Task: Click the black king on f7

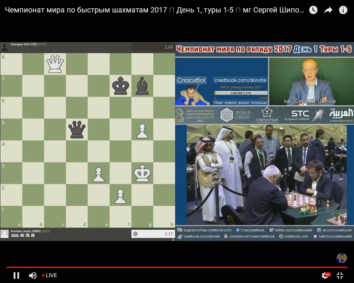Action: (121, 86)
